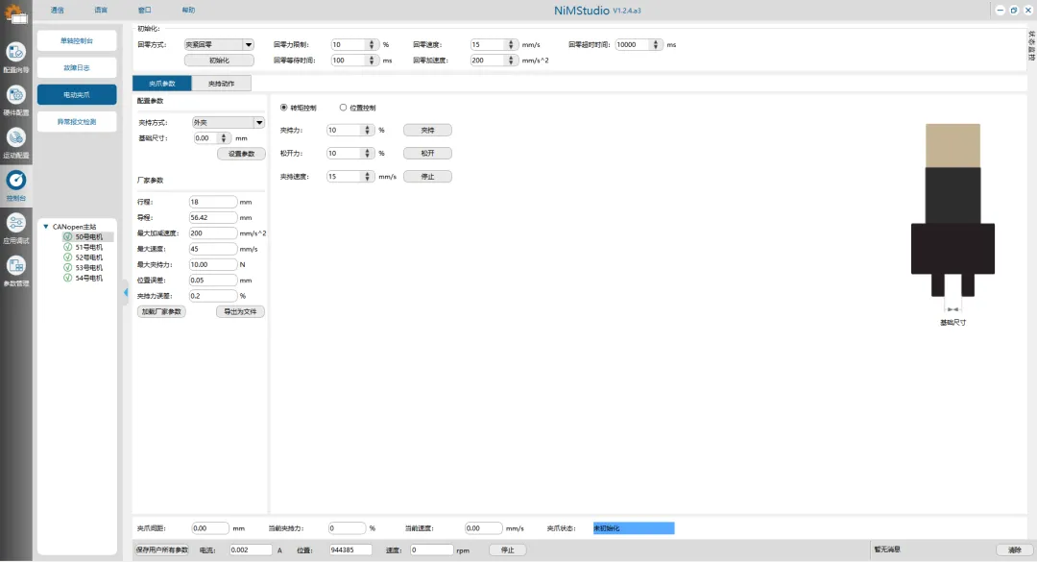Click the 最大速度 input field
This screenshot has width=1037, height=562.
point(213,249)
